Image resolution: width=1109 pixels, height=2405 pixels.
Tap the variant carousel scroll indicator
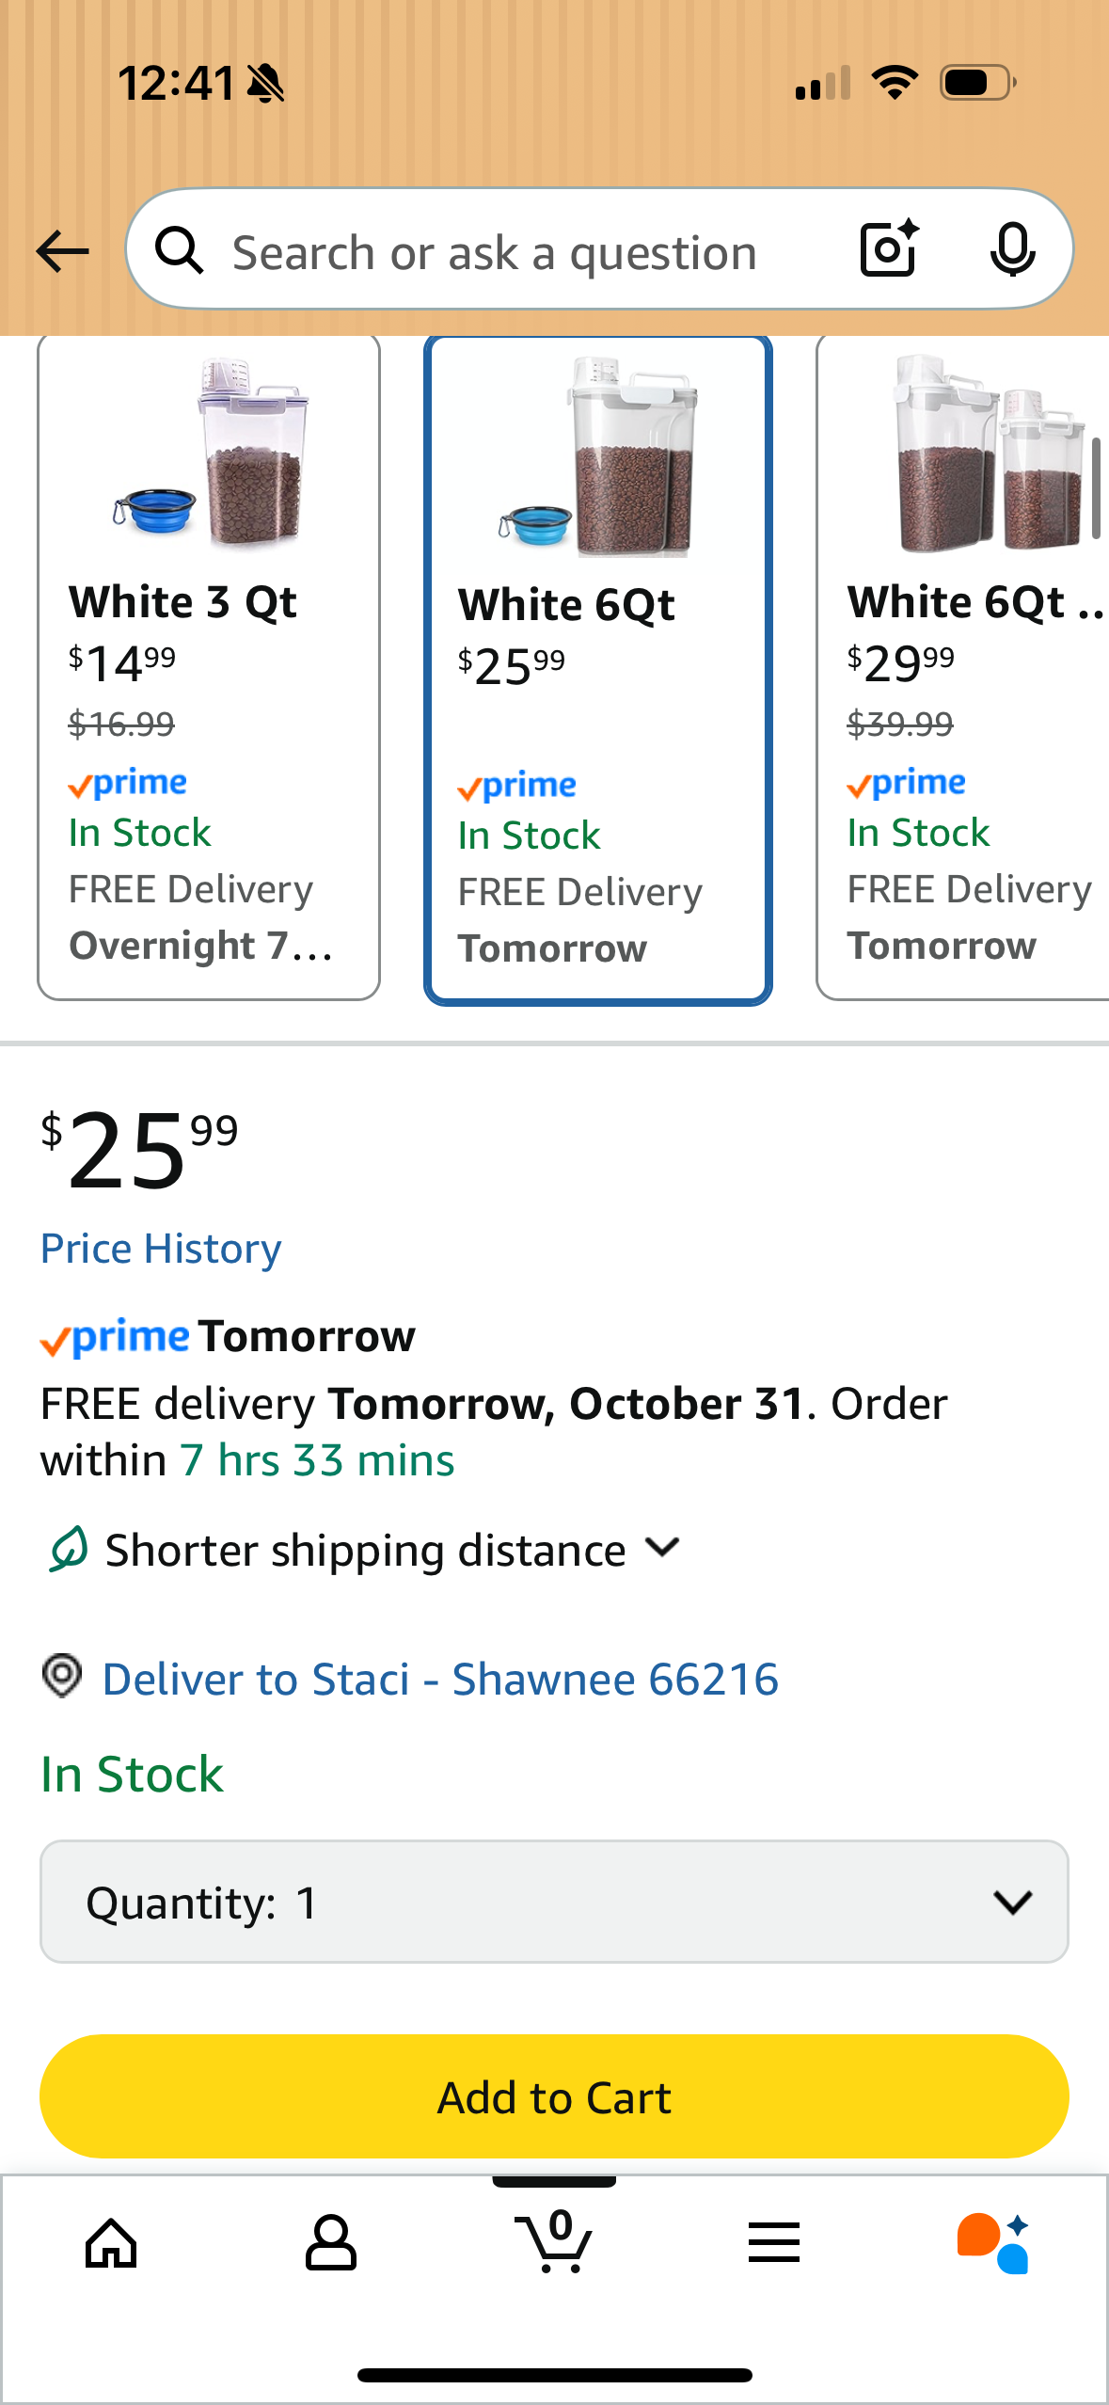[x=1096, y=487]
